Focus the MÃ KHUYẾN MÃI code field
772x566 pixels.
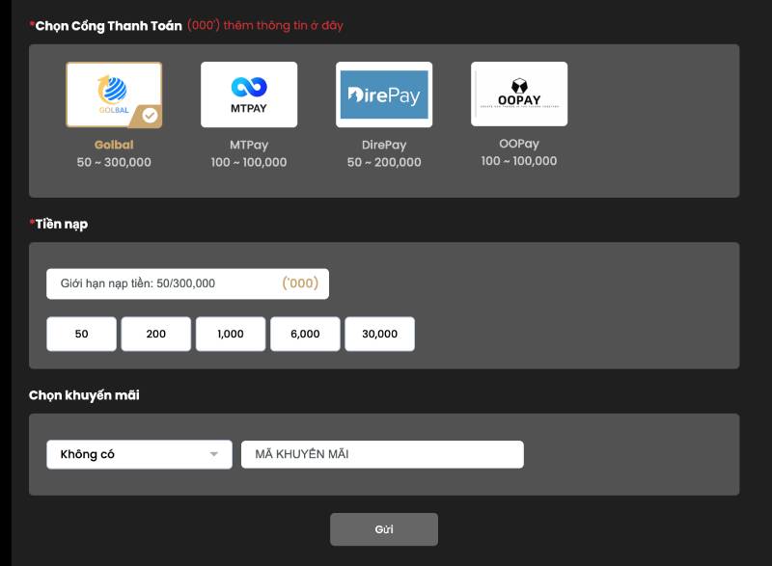click(382, 454)
